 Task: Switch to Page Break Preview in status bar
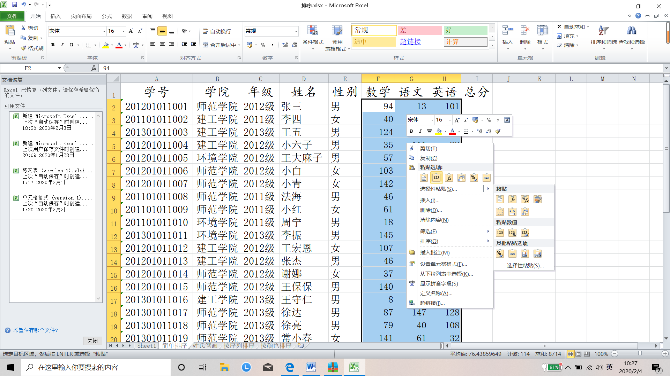click(x=587, y=354)
